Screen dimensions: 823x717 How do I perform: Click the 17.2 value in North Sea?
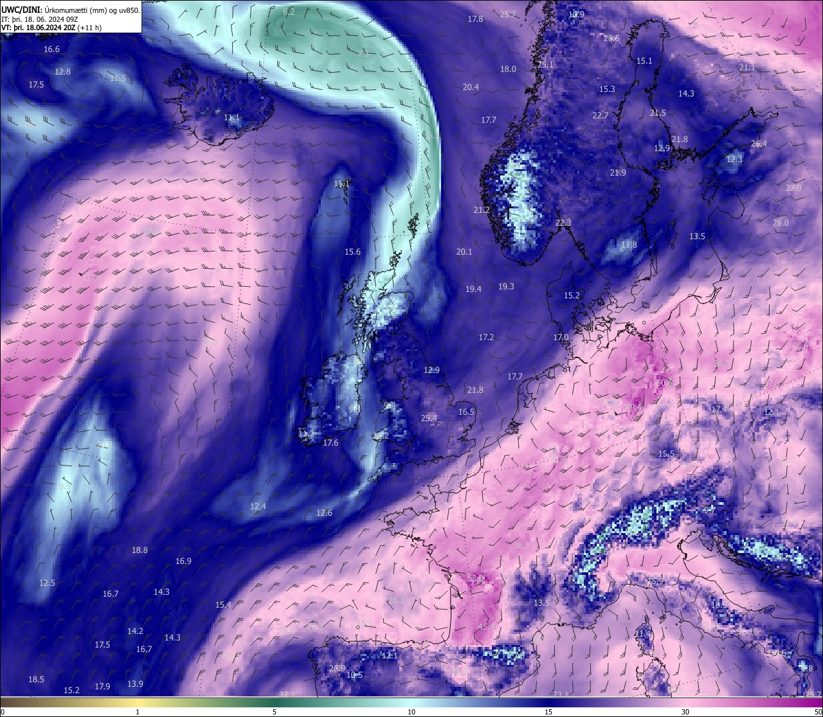pyautogui.click(x=486, y=338)
